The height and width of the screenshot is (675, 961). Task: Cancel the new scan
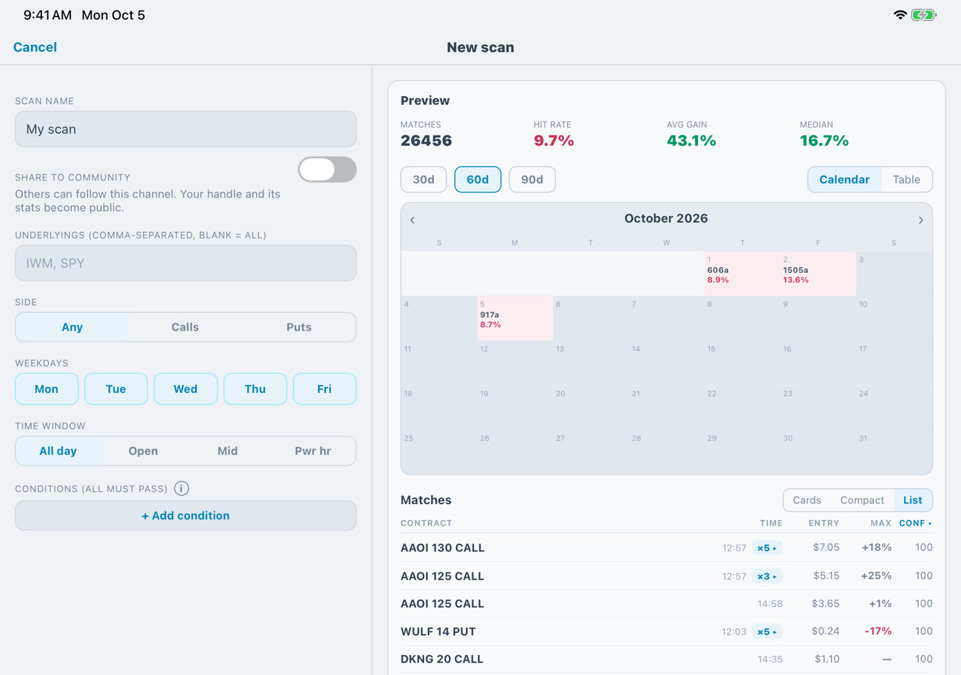pyautogui.click(x=35, y=47)
